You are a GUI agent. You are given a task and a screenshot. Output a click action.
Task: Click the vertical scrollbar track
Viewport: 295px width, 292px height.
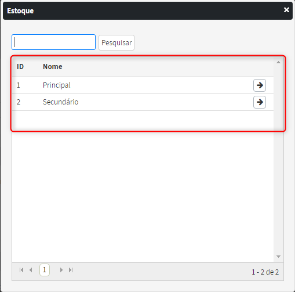(278, 159)
